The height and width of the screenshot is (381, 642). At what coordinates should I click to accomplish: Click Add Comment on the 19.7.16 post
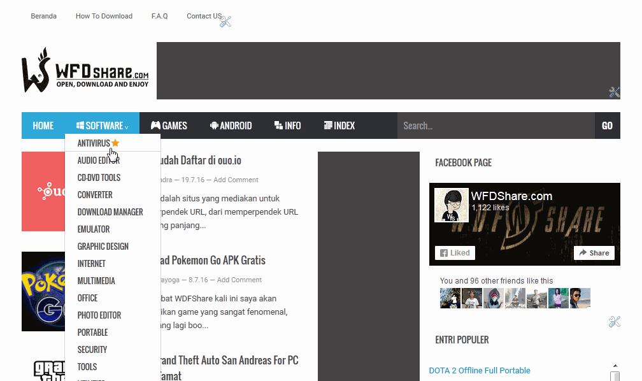(236, 180)
